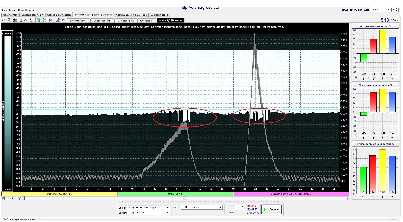This screenshot has height=222, width=403.
Task: Open the Сигнал ДПКВ Холла dropdown
Action: pyautogui.click(x=149, y=213)
